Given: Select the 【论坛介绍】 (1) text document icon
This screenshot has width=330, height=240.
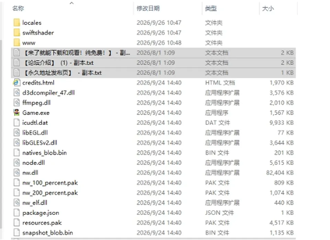Looking at the screenshot, I should click(x=16, y=62).
